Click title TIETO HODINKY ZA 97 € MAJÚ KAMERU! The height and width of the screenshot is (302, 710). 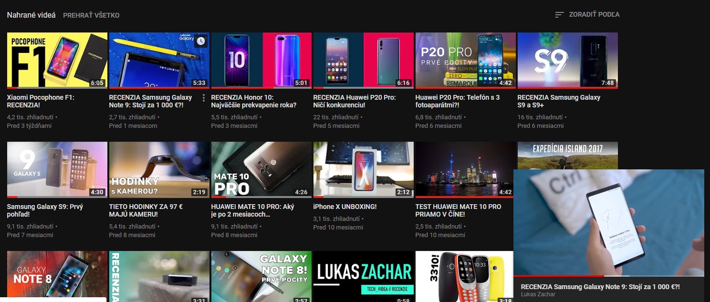coord(146,210)
